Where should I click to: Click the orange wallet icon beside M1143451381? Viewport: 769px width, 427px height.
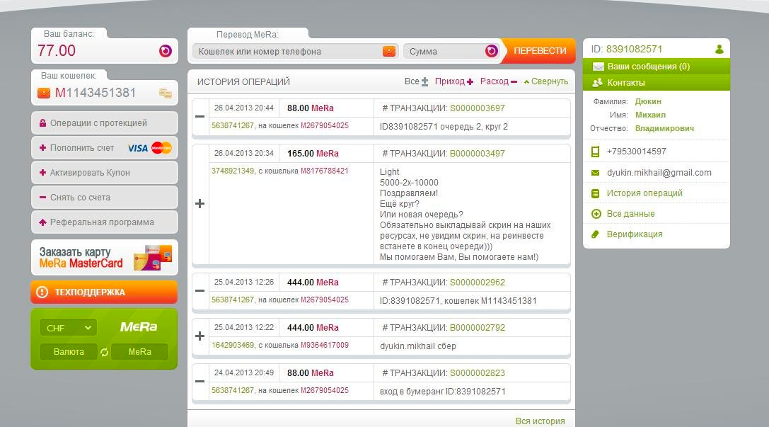[44, 93]
